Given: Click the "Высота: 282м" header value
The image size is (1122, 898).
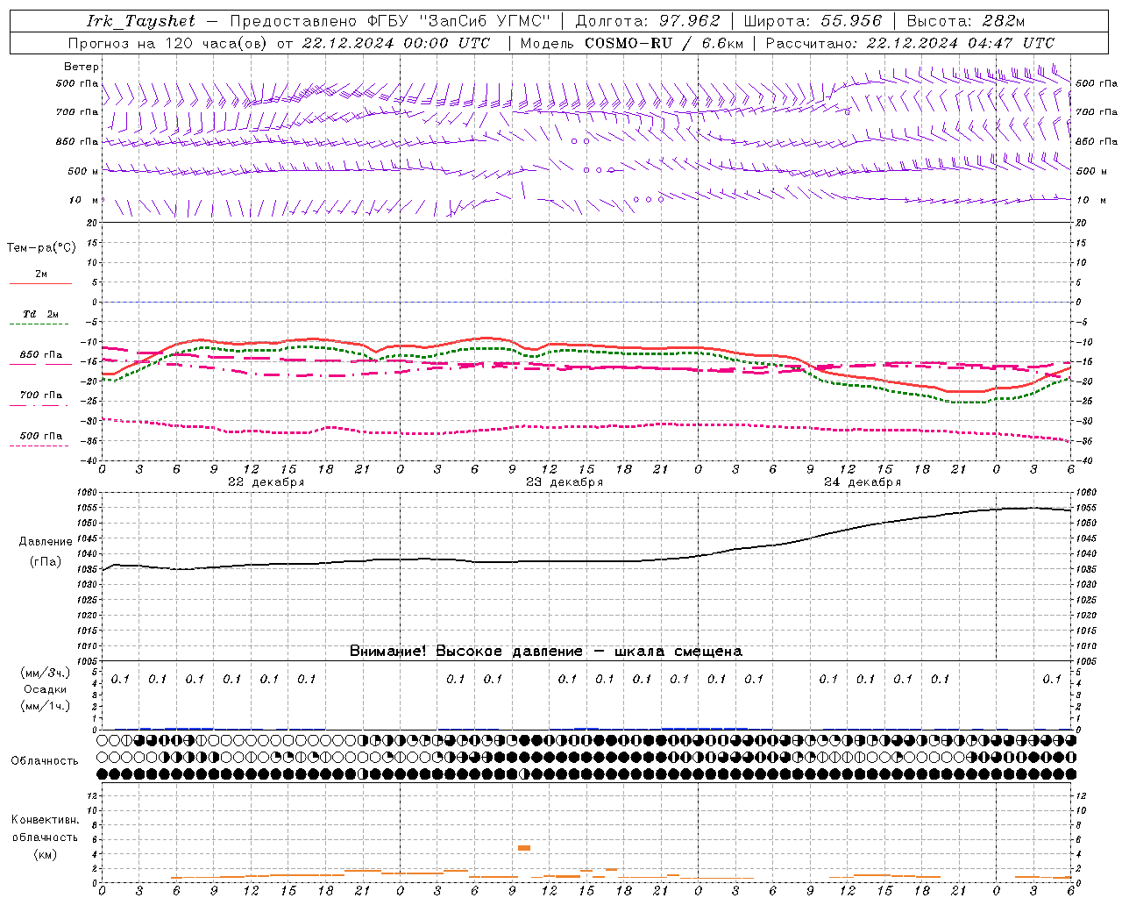Looking at the screenshot, I should click(x=966, y=21).
